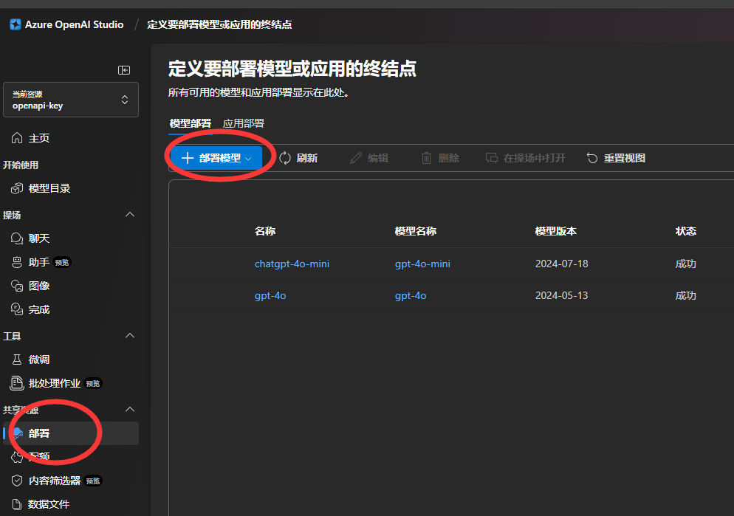Click the document icon beside 批处理作业
The height and width of the screenshot is (516, 734).
click(17, 383)
